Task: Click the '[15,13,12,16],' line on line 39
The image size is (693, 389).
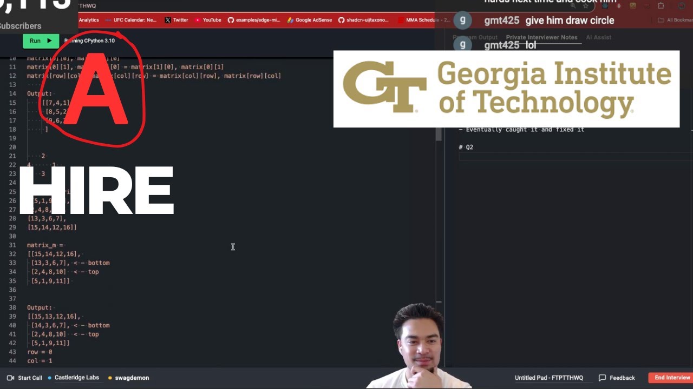Action: (x=54, y=316)
